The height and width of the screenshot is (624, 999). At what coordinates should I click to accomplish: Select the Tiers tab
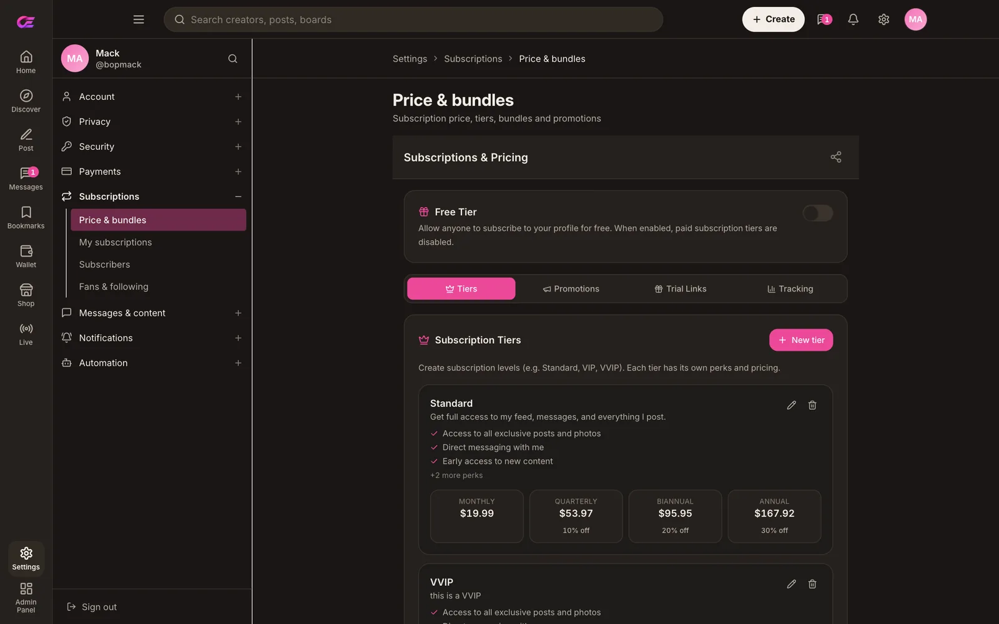coord(461,289)
